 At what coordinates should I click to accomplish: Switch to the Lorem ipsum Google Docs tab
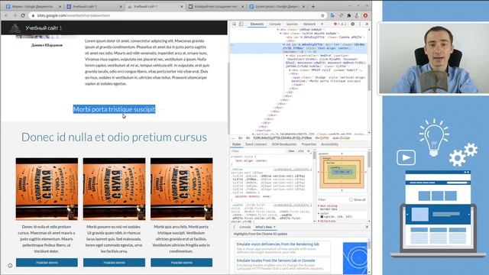pos(277,6)
